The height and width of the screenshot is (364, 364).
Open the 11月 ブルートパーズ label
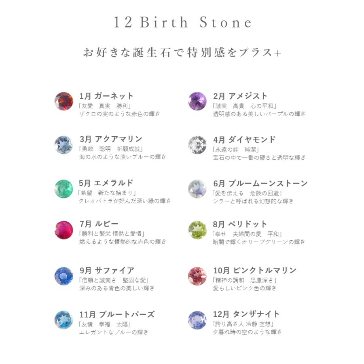(117, 315)
